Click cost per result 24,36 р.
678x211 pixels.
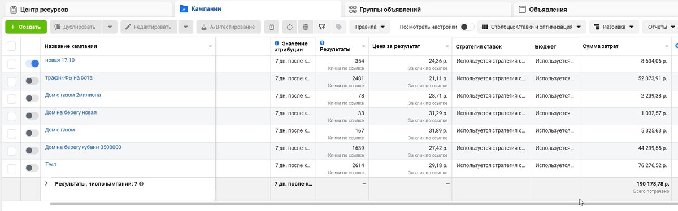pos(438,60)
